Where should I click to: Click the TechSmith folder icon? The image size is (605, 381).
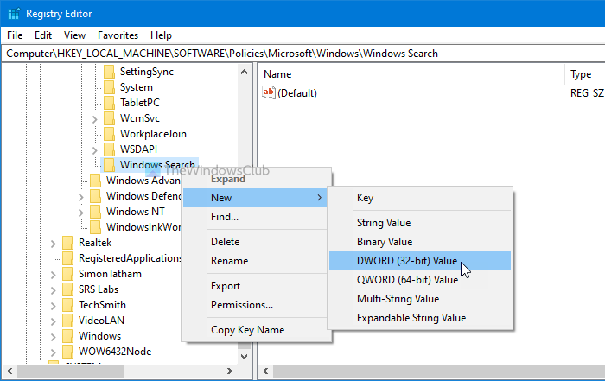click(x=67, y=305)
